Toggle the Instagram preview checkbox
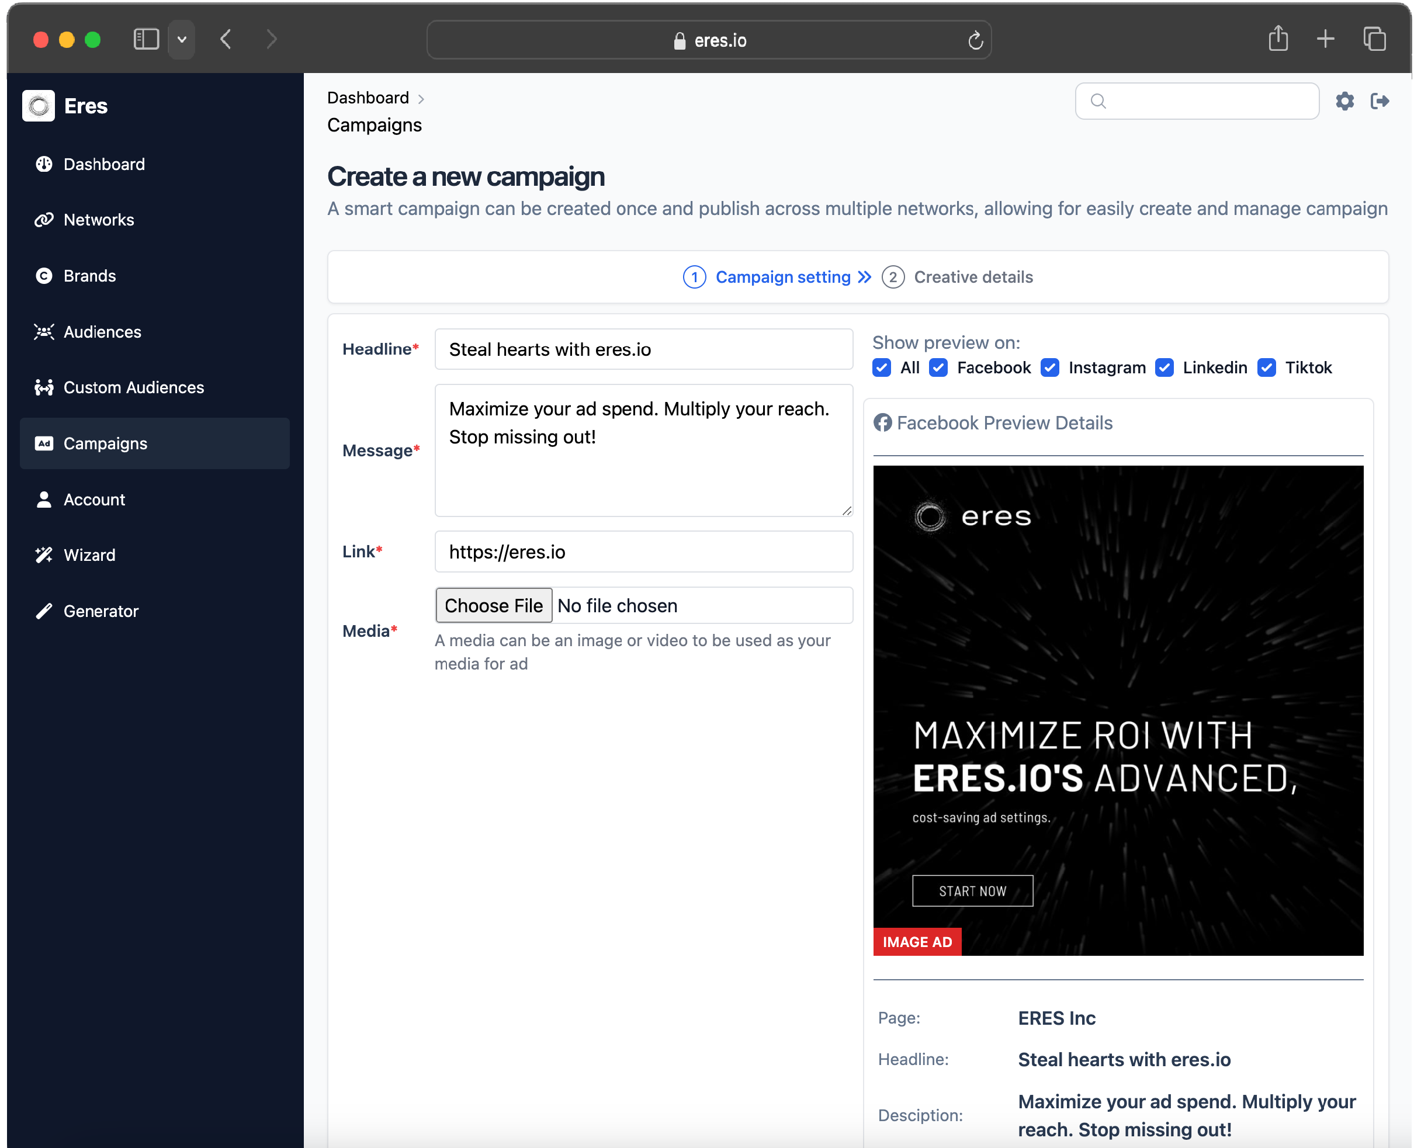The height and width of the screenshot is (1148, 1414). point(1049,367)
